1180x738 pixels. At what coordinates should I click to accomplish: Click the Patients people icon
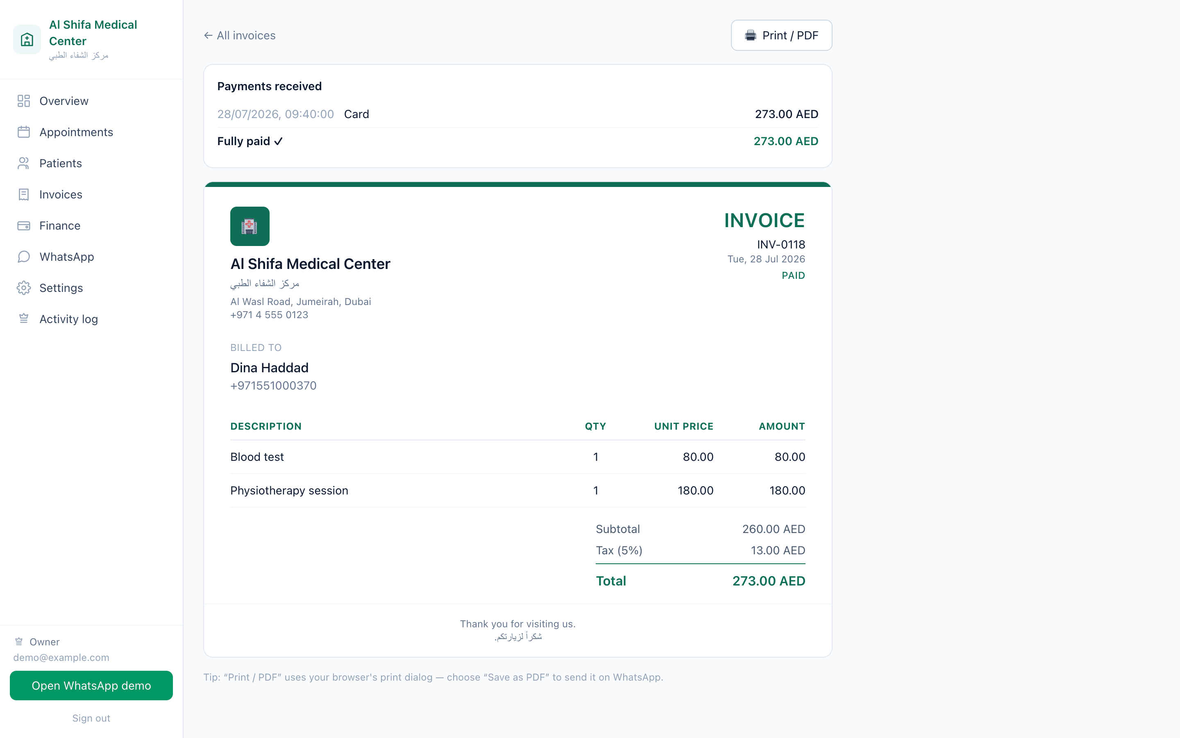pos(23,164)
